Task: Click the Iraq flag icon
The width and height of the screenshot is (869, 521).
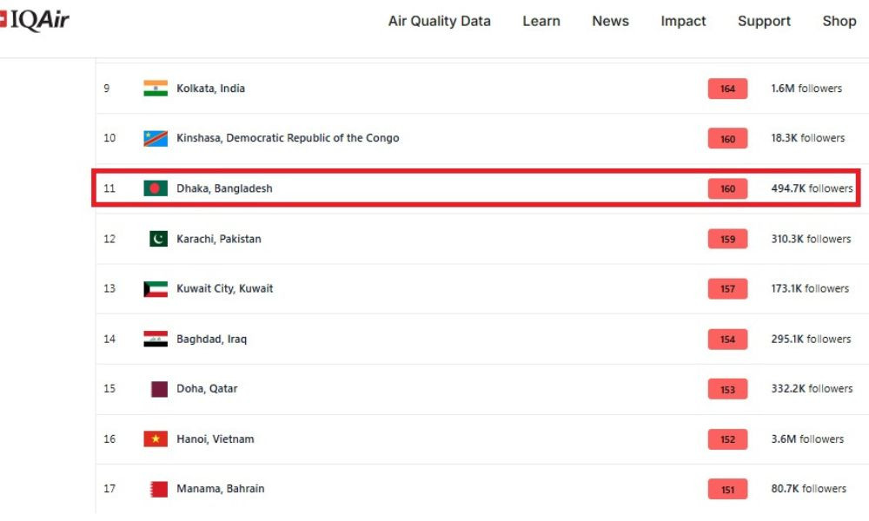Action: [x=156, y=339]
